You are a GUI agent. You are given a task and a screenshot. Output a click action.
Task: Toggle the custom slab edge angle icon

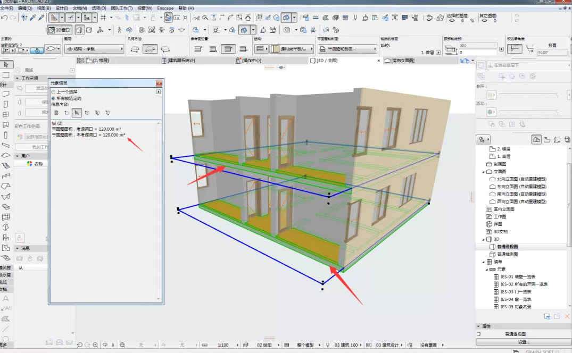coord(530,49)
